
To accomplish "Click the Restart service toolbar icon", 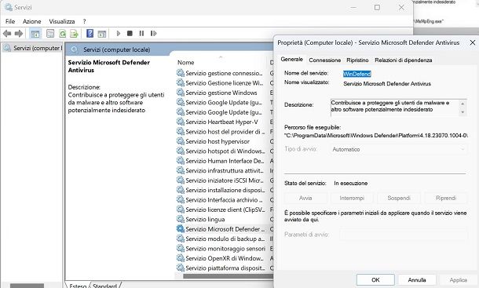I will coord(153,33).
